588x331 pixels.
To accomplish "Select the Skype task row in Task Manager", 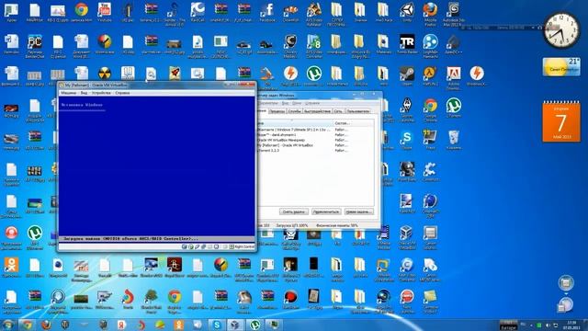I will point(315,135).
